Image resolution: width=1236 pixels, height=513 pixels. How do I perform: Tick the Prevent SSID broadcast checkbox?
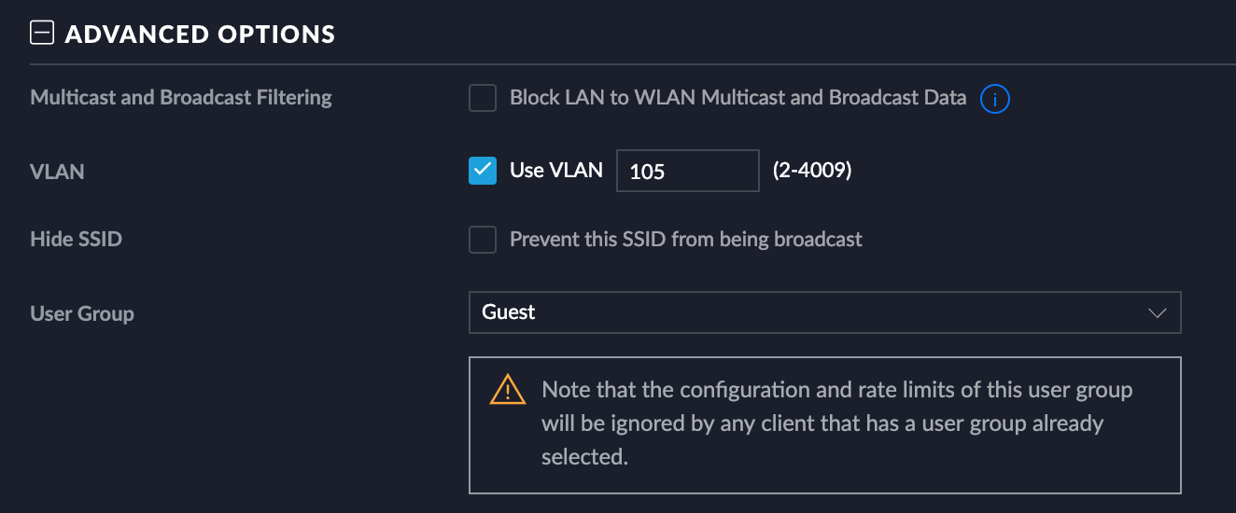coord(483,240)
